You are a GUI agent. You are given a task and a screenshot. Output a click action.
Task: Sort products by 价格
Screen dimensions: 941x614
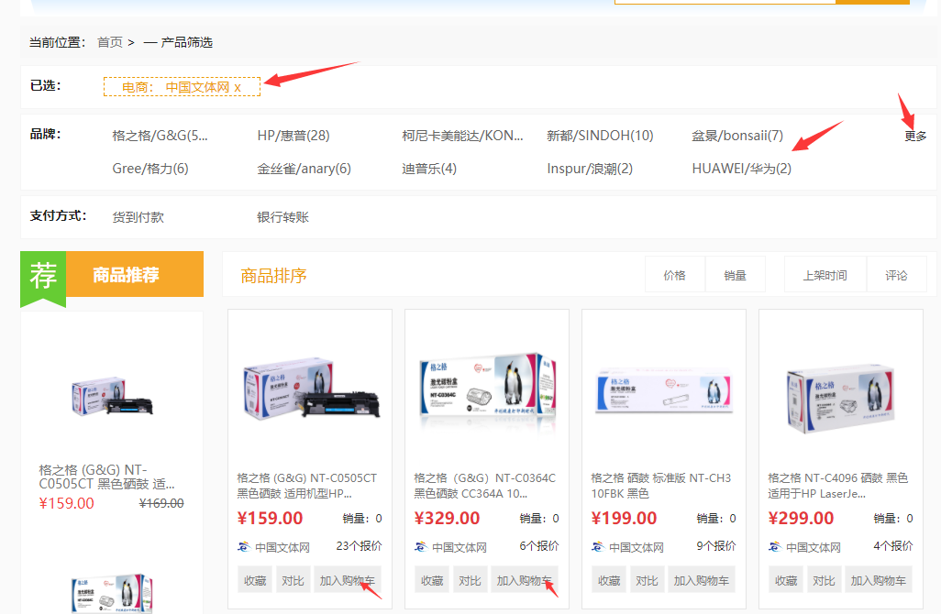coord(675,275)
